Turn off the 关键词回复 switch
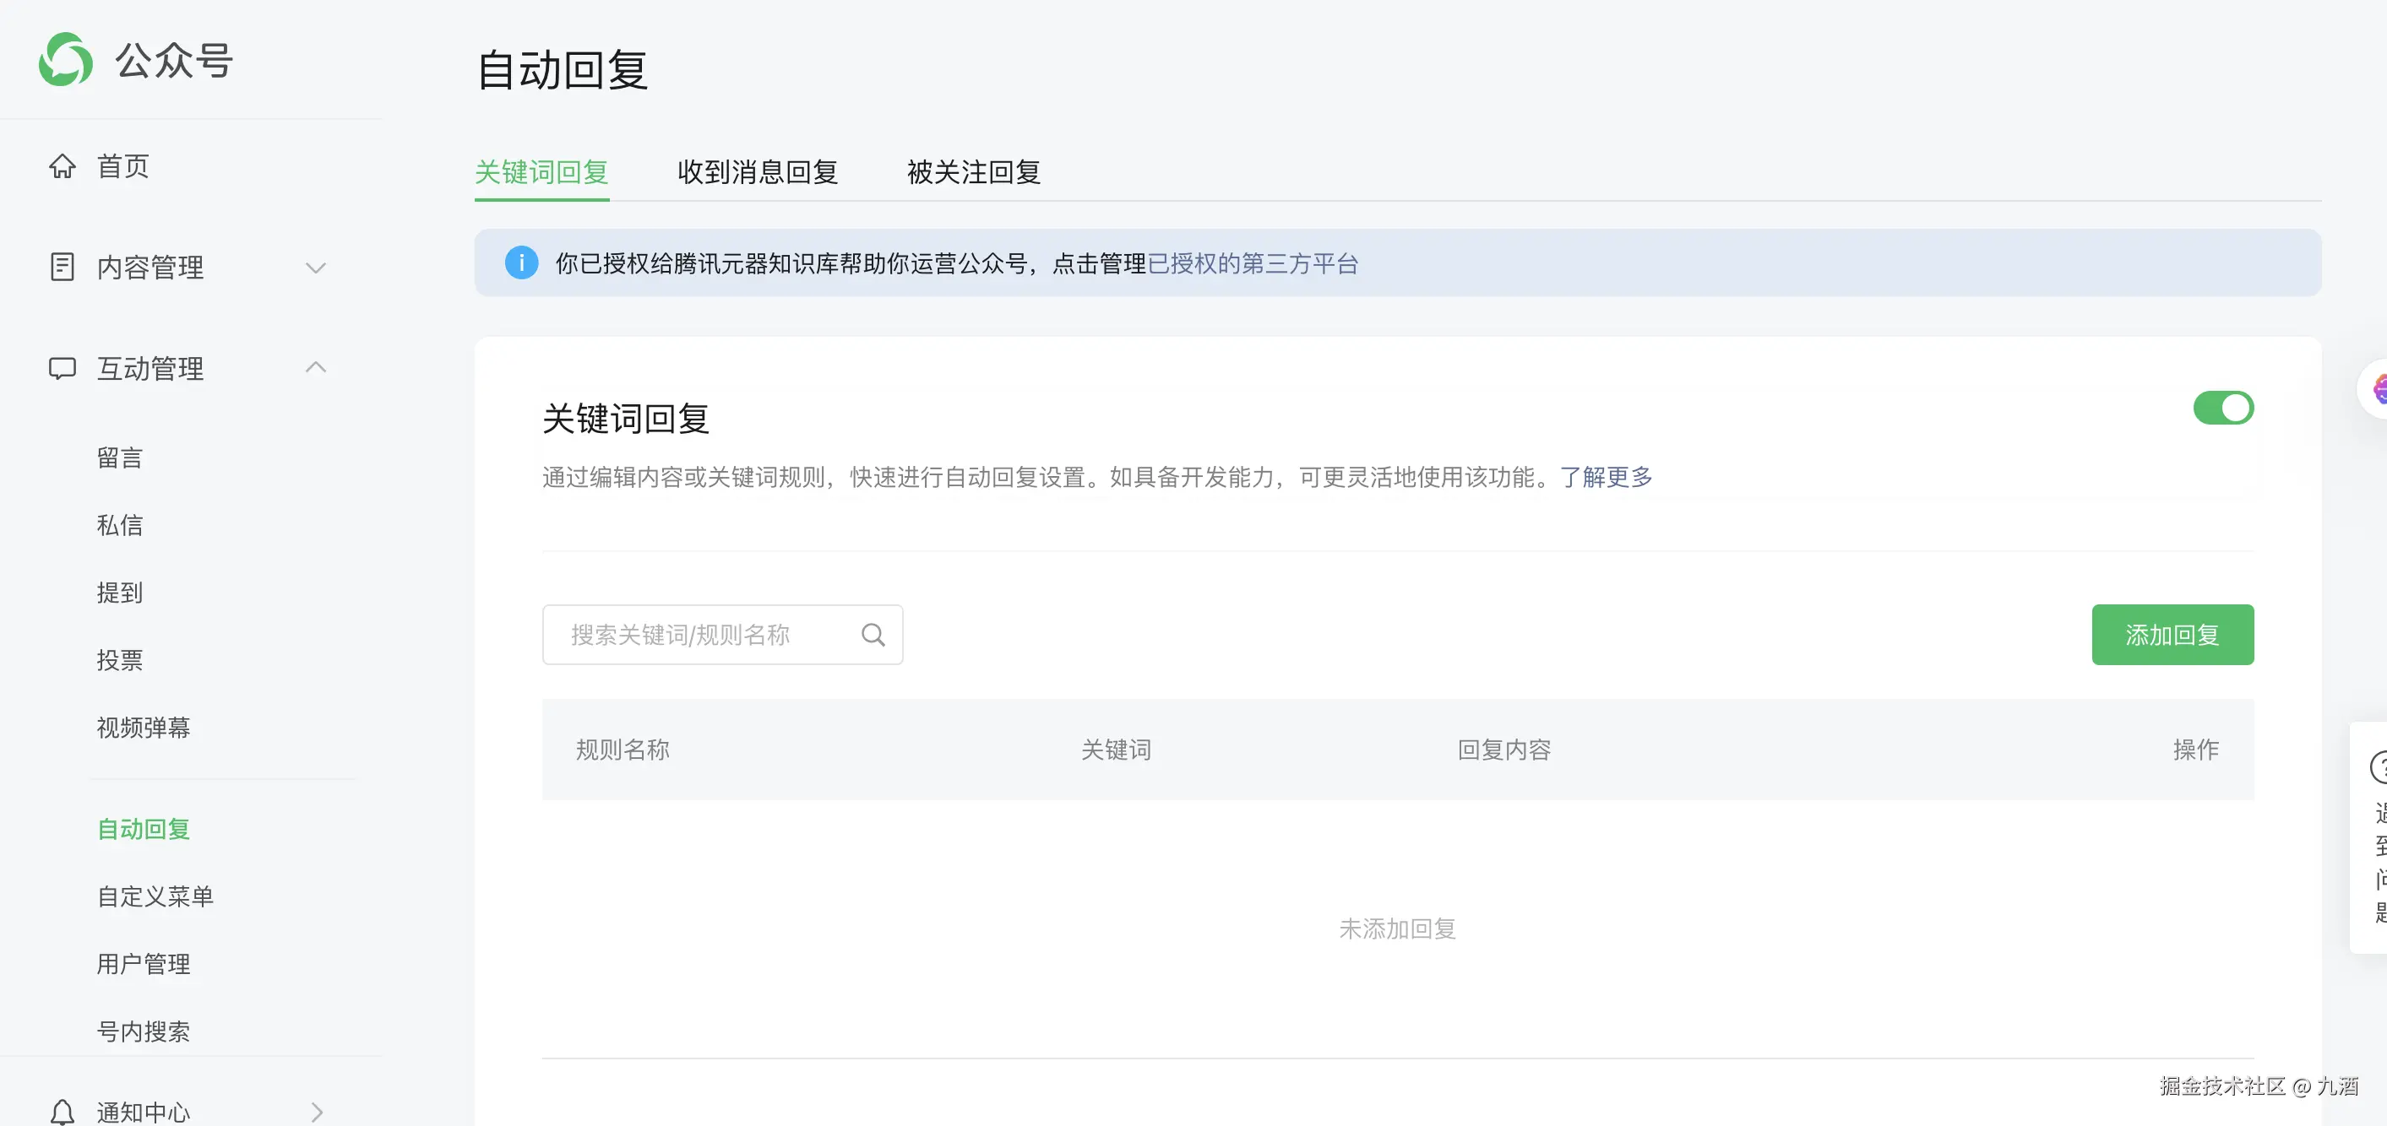The height and width of the screenshot is (1126, 2387). (x=2223, y=408)
